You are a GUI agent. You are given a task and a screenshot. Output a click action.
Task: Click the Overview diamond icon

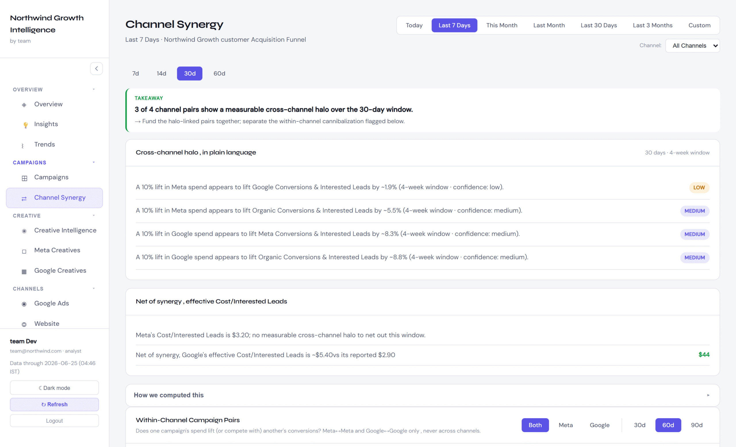24,105
